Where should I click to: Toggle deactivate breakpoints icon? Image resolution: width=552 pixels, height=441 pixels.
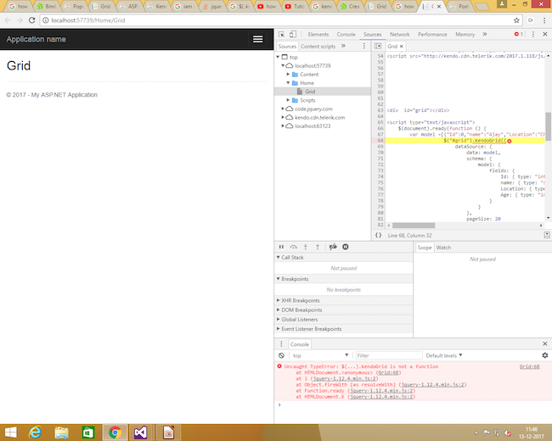click(x=333, y=247)
